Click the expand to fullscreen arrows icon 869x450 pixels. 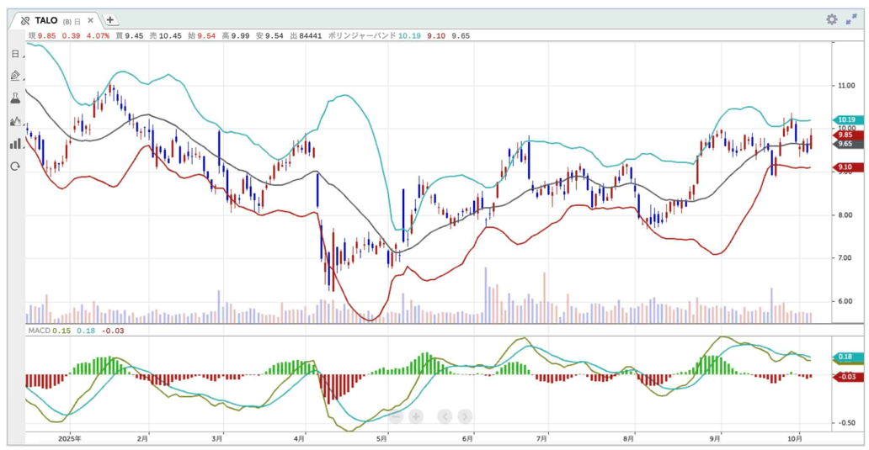[851, 19]
